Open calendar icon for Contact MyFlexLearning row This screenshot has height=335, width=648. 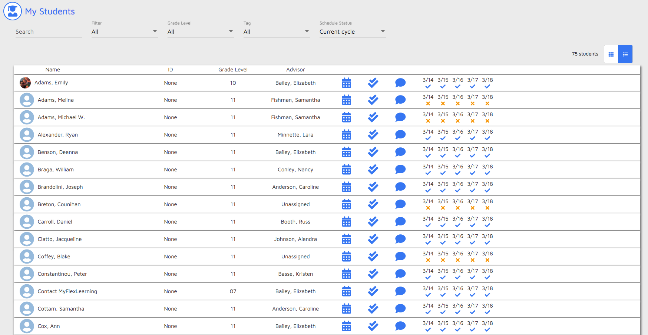point(346,291)
